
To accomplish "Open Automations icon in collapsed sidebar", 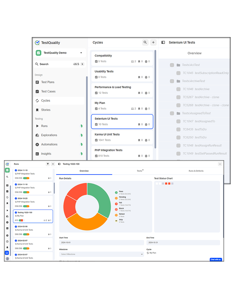I will coord(7,222).
